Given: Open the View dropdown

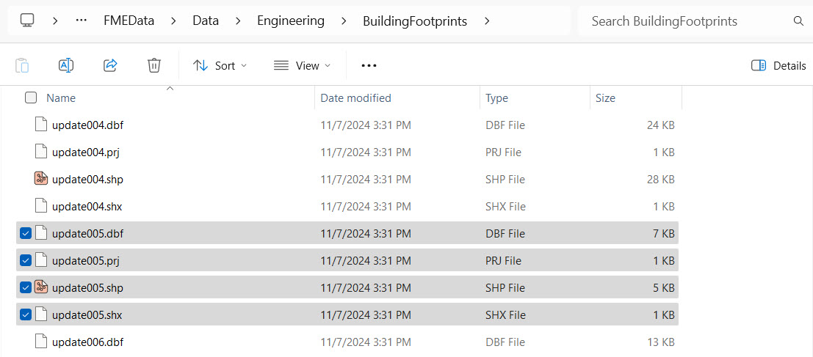Looking at the screenshot, I should tap(302, 65).
